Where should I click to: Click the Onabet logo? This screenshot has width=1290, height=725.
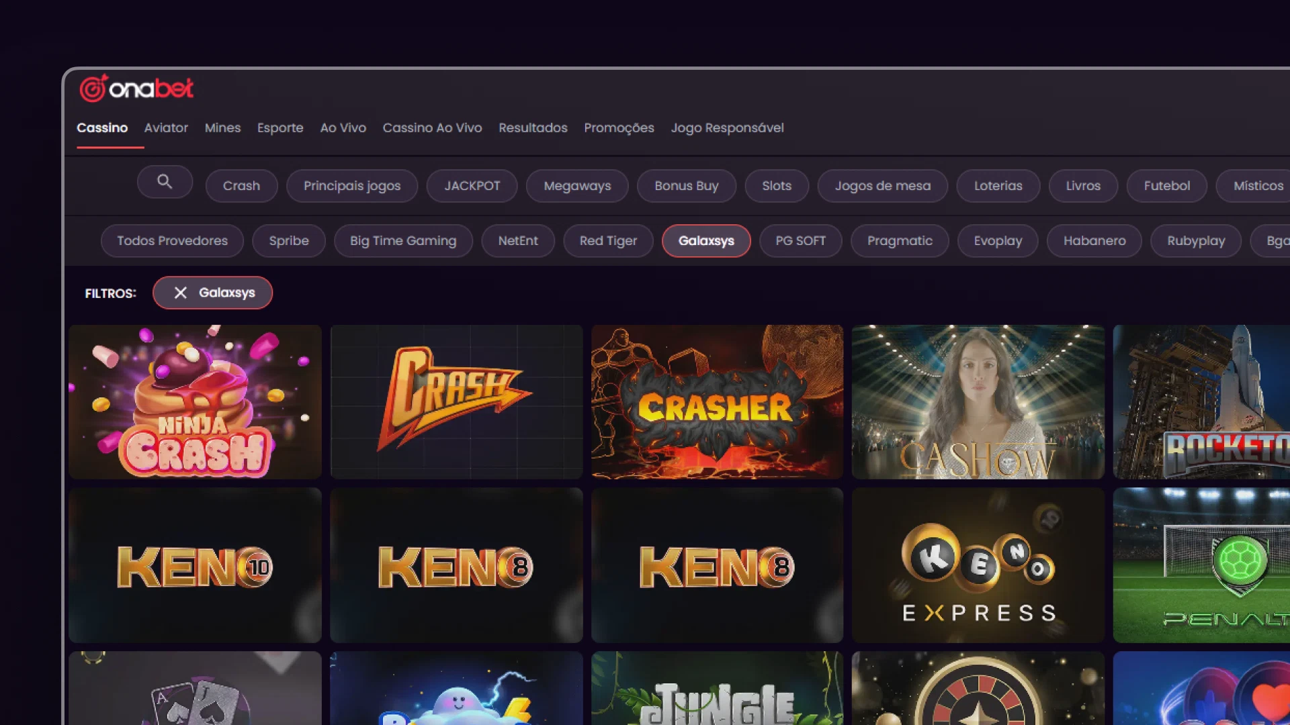tap(136, 88)
